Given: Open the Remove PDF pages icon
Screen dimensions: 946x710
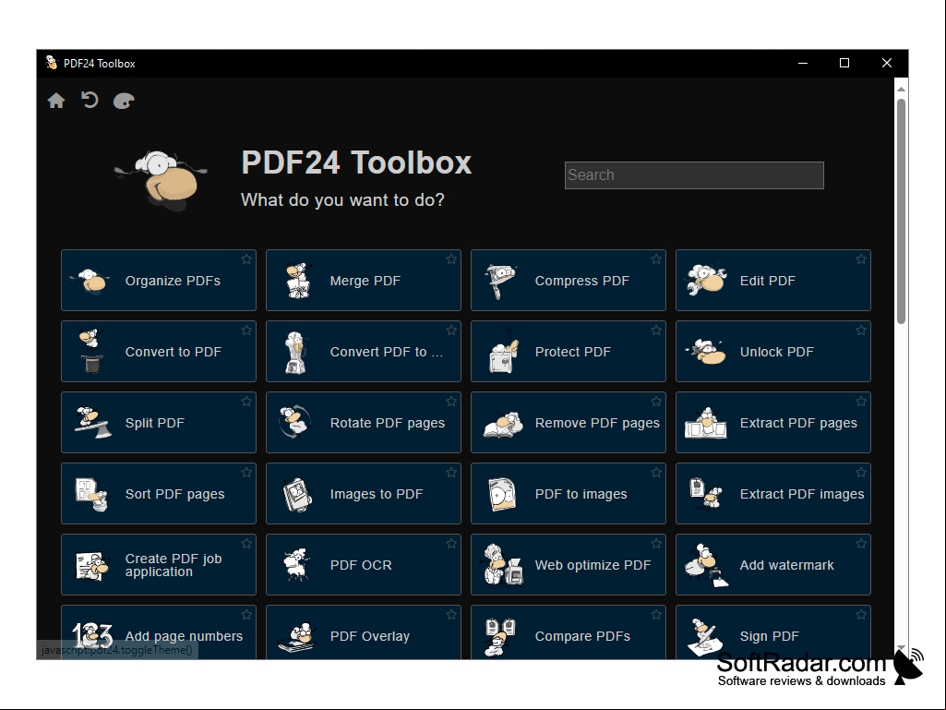Looking at the screenshot, I should tap(503, 424).
